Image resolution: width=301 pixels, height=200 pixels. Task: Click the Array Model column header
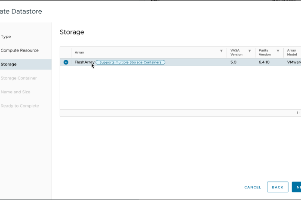292,52
